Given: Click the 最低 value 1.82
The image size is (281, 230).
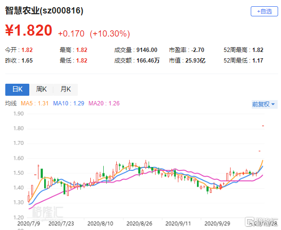Looking at the screenshot, I should tap(82, 61).
